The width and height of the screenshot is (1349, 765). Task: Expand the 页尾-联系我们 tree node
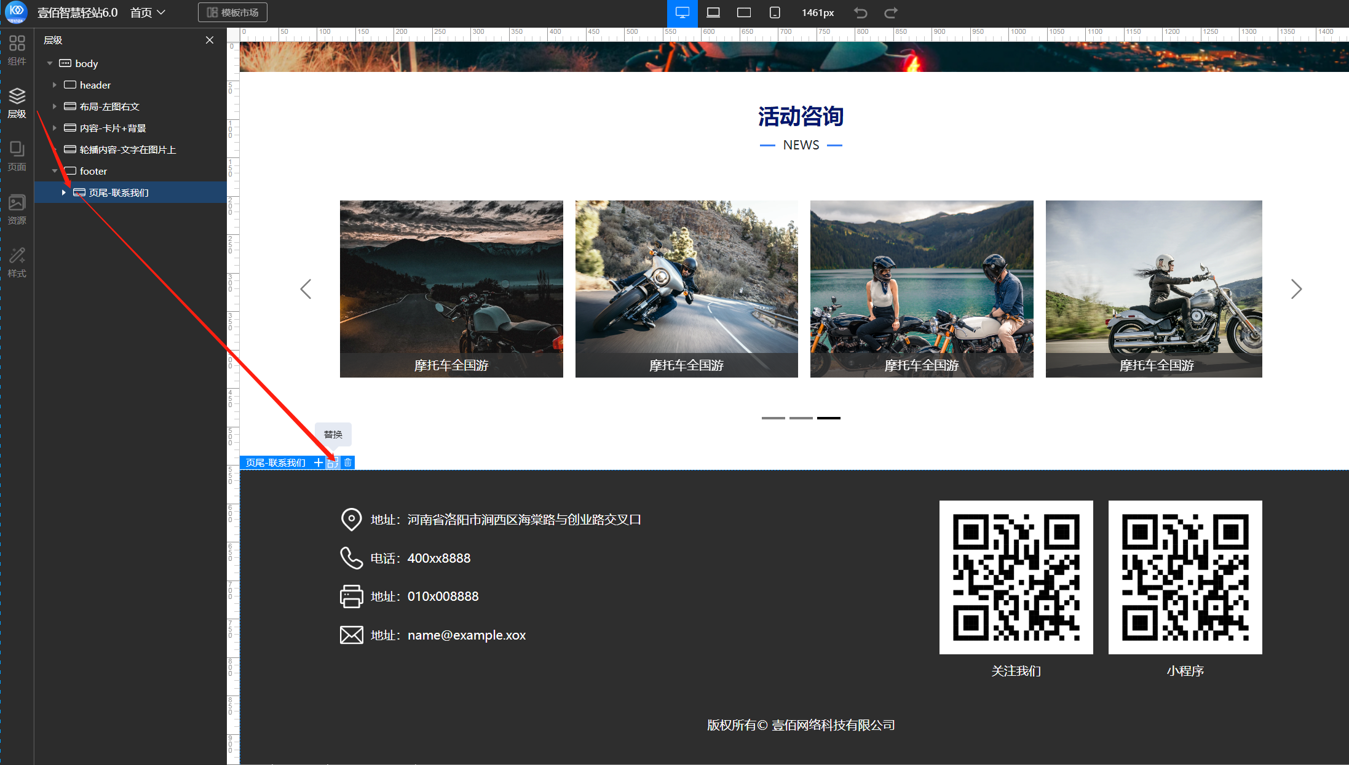click(x=64, y=192)
